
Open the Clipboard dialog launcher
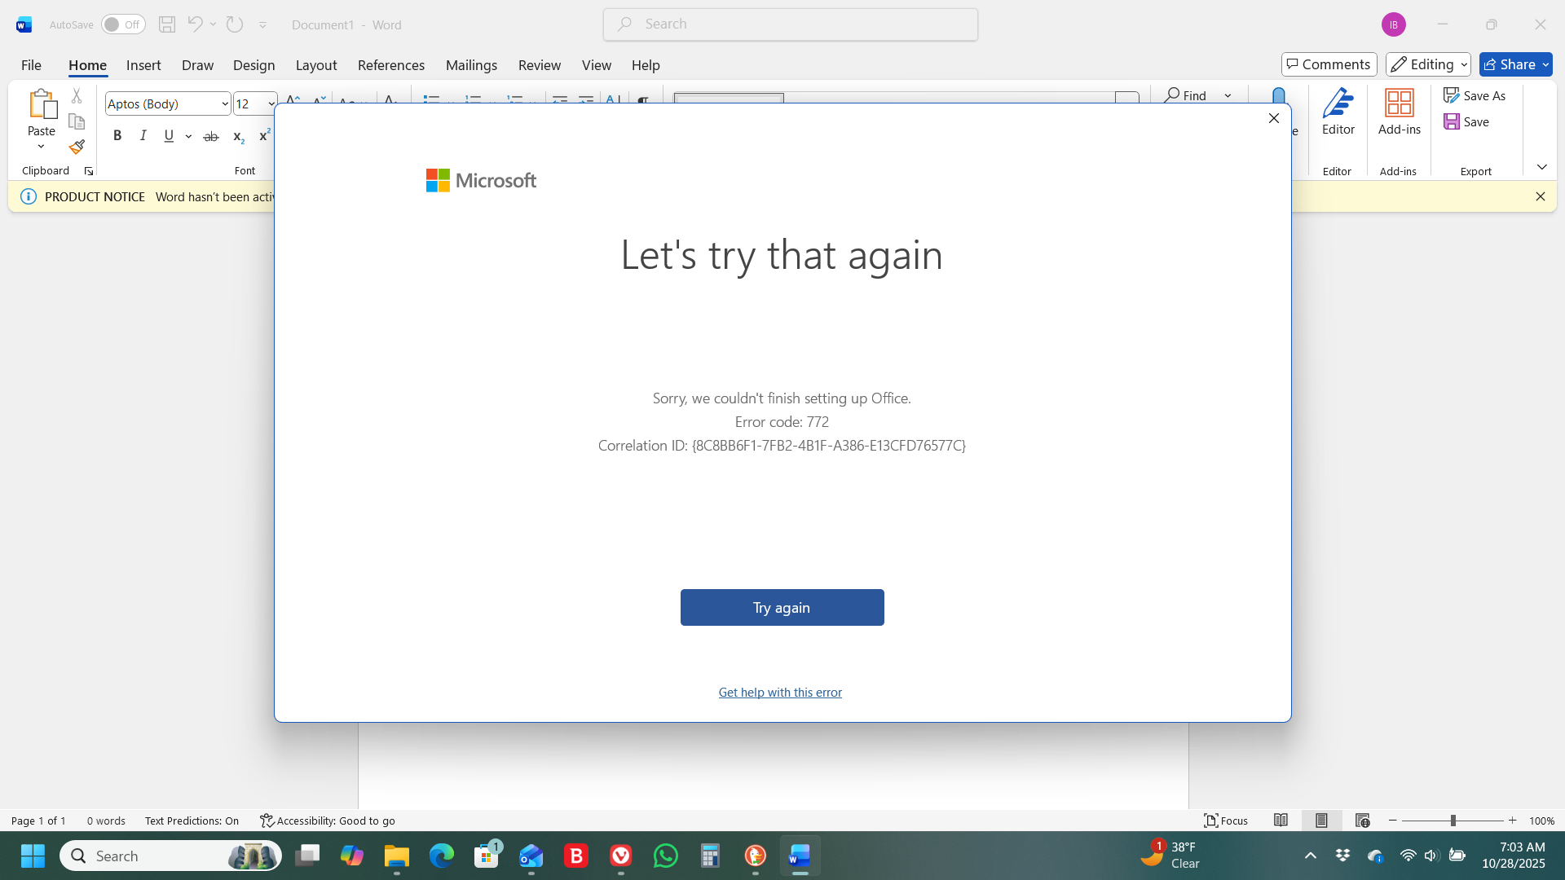(89, 171)
